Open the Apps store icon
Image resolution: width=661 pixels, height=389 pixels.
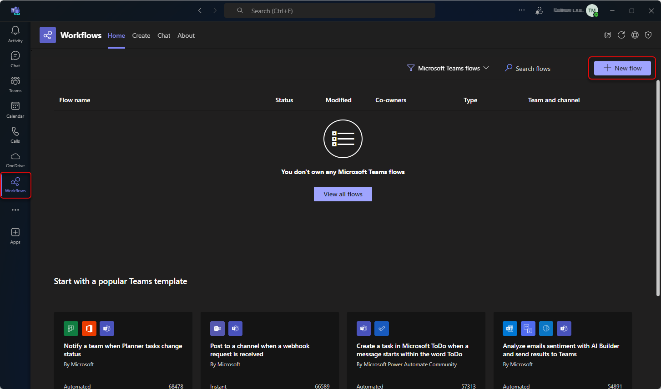point(15,236)
